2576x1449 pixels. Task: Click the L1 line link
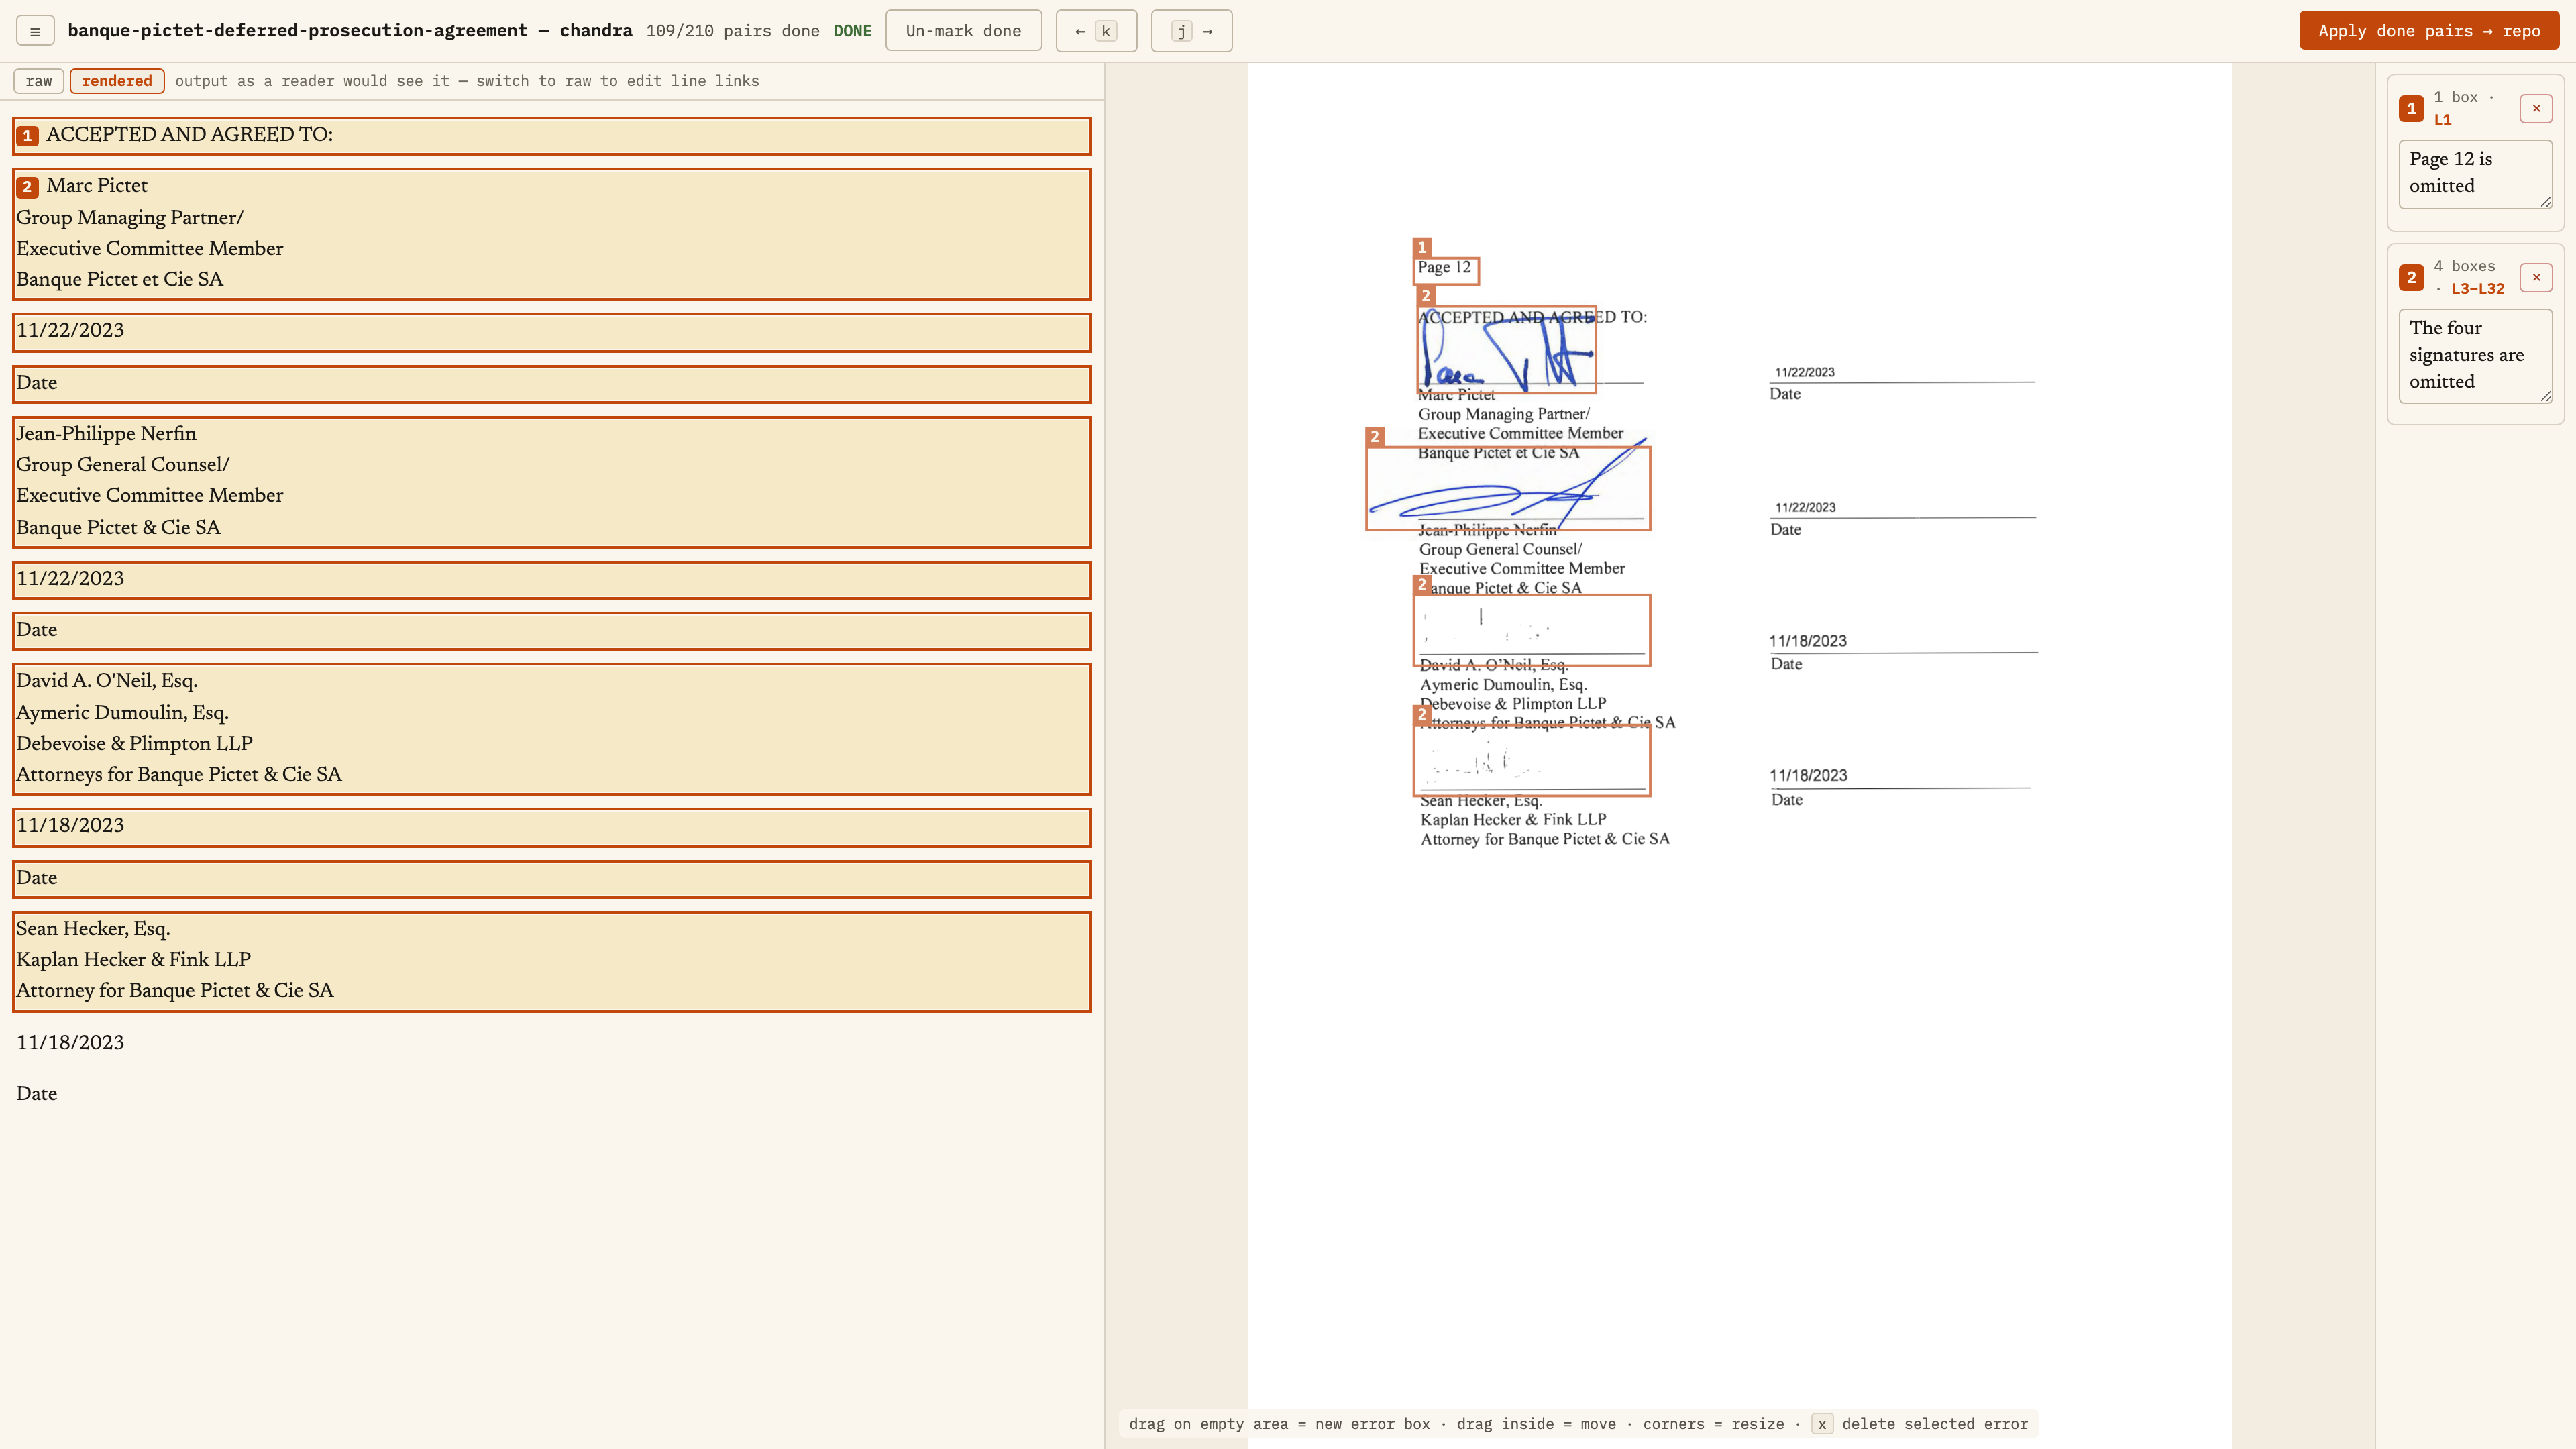click(2443, 120)
